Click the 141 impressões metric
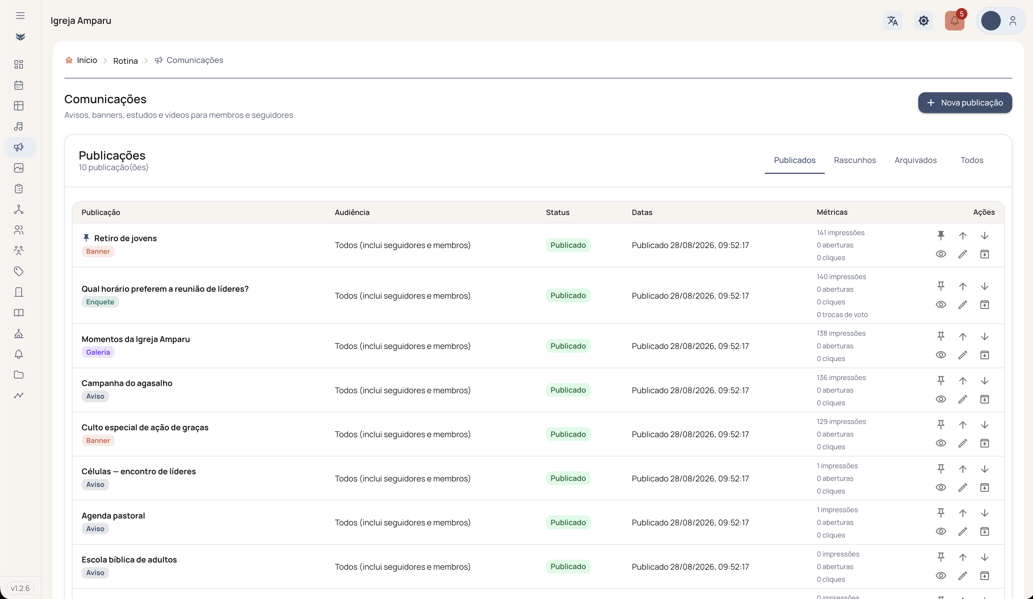This screenshot has width=1033, height=599. tap(840, 233)
